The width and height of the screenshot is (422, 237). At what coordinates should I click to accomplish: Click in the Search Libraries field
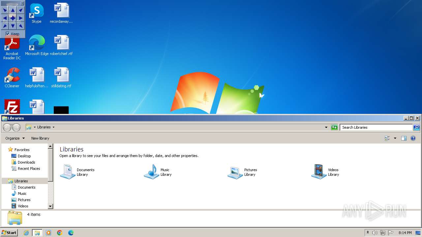(x=376, y=127)
